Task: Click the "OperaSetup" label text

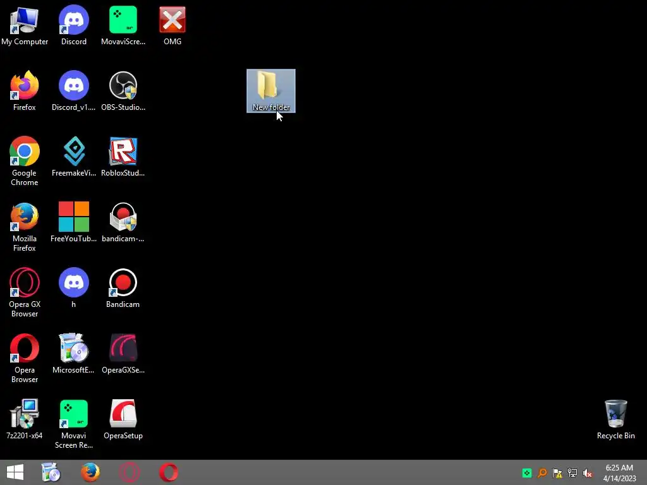Action: (123, 436)
